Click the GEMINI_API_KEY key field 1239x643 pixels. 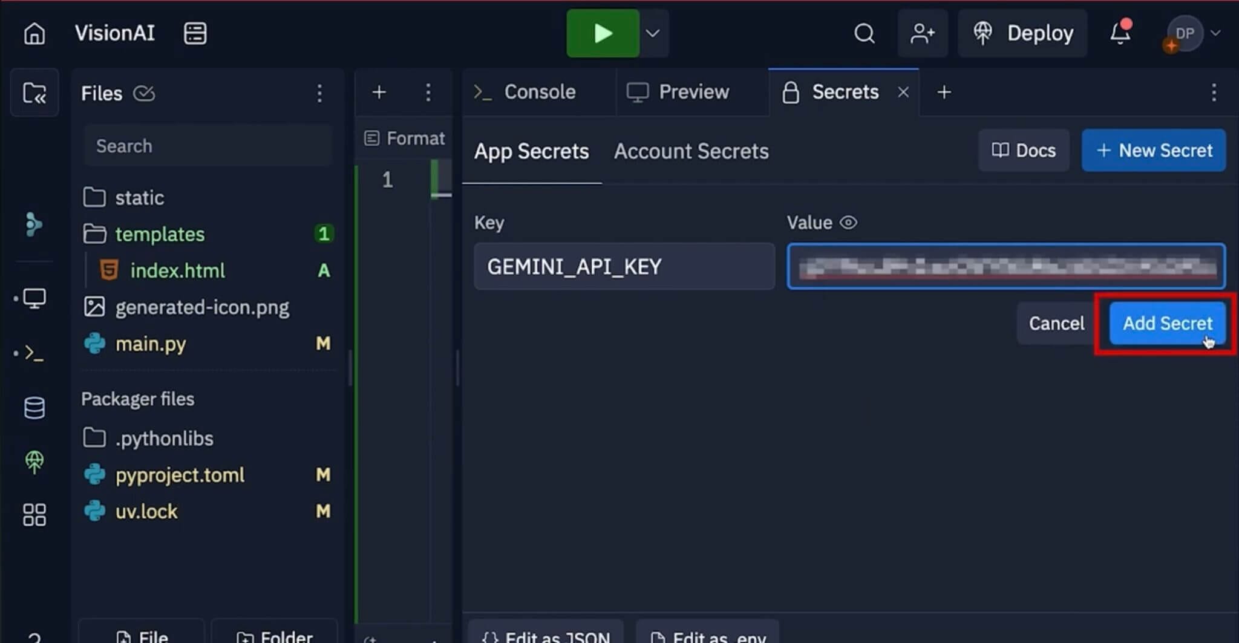tap(624, 267)
